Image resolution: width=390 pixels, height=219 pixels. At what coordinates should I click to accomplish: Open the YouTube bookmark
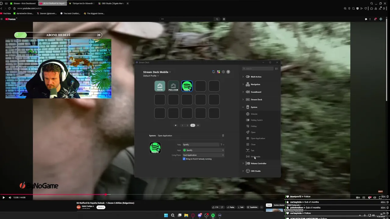(5, 13)
